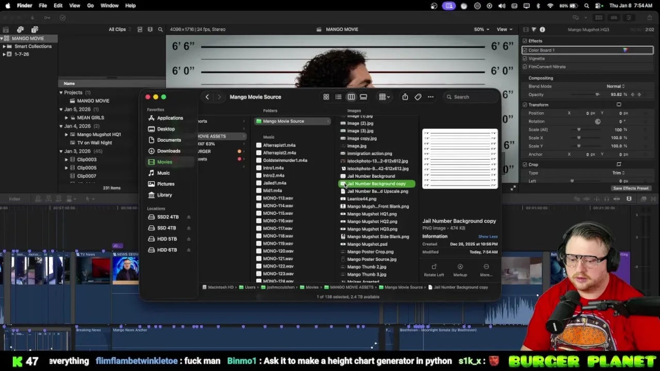Collapse the Jan 5, 2026 group
The height and width of the screenshot is (371, 660).
point(61,109)
